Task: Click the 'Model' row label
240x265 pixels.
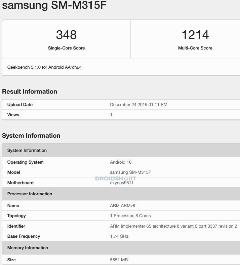Action: coord(14,172)
